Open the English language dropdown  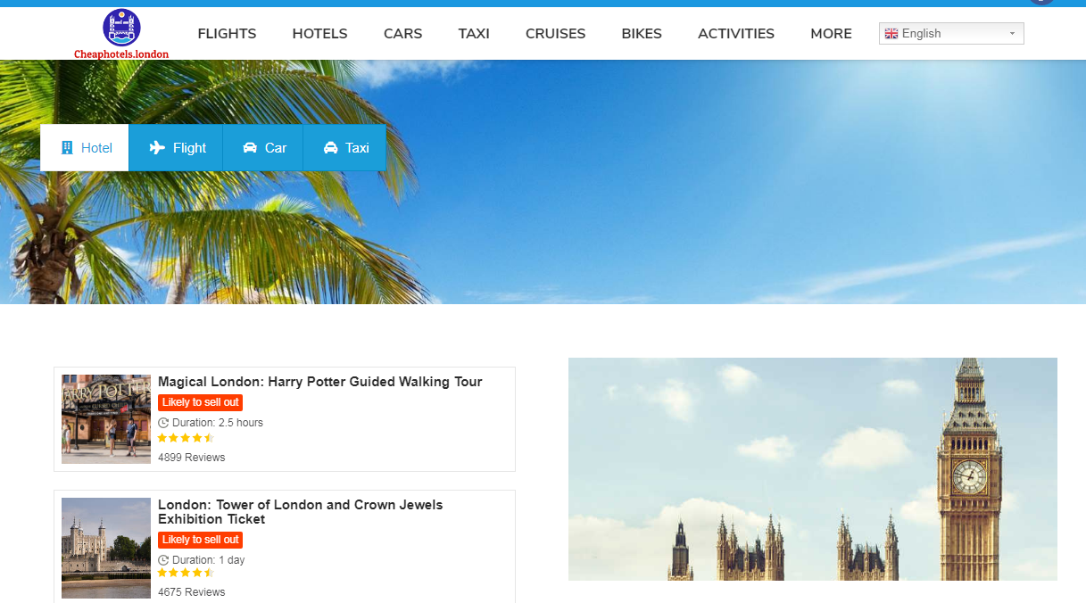pos(951,34)
